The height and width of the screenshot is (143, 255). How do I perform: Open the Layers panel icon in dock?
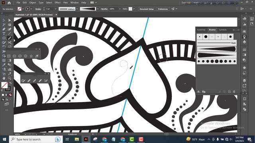pos(244,80)
